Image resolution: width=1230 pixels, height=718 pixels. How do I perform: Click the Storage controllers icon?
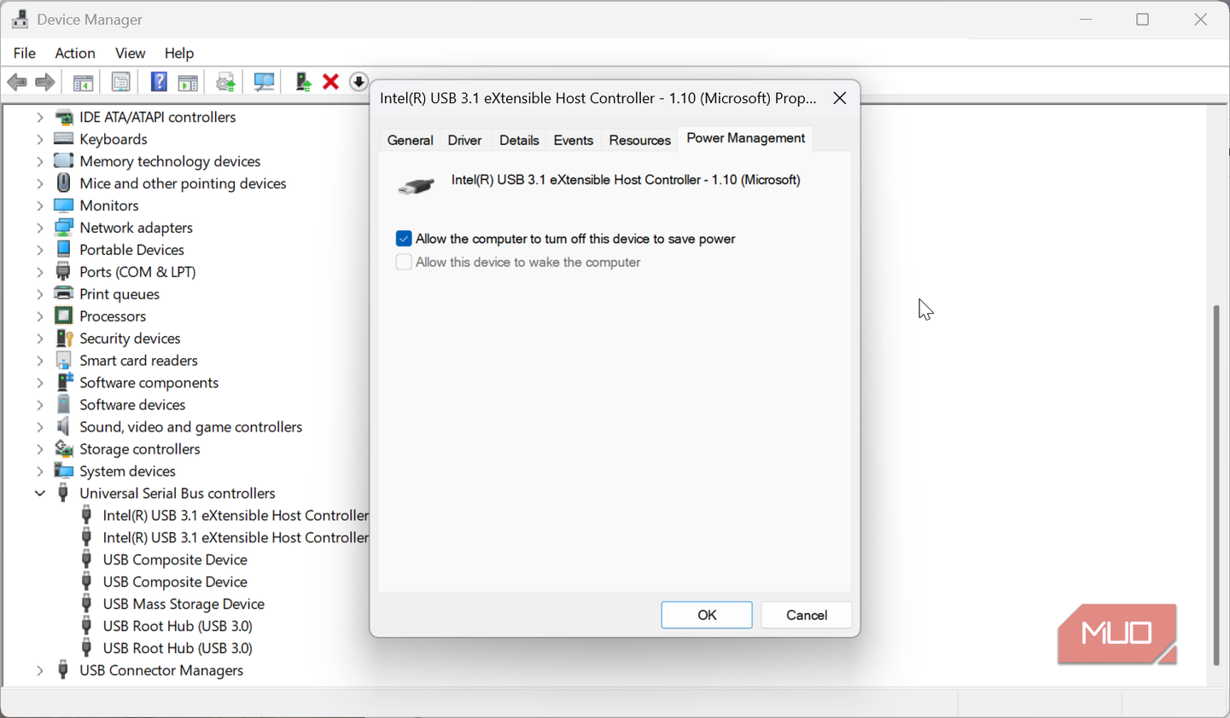[x=63, y=449]
